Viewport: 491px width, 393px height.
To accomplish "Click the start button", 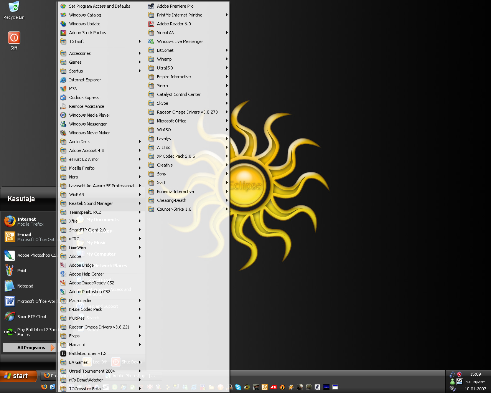I will point(19,376).
